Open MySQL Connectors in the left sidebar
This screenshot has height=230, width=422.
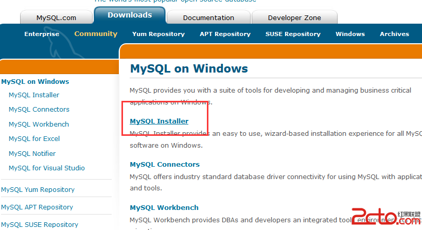(x=39, y=110)
